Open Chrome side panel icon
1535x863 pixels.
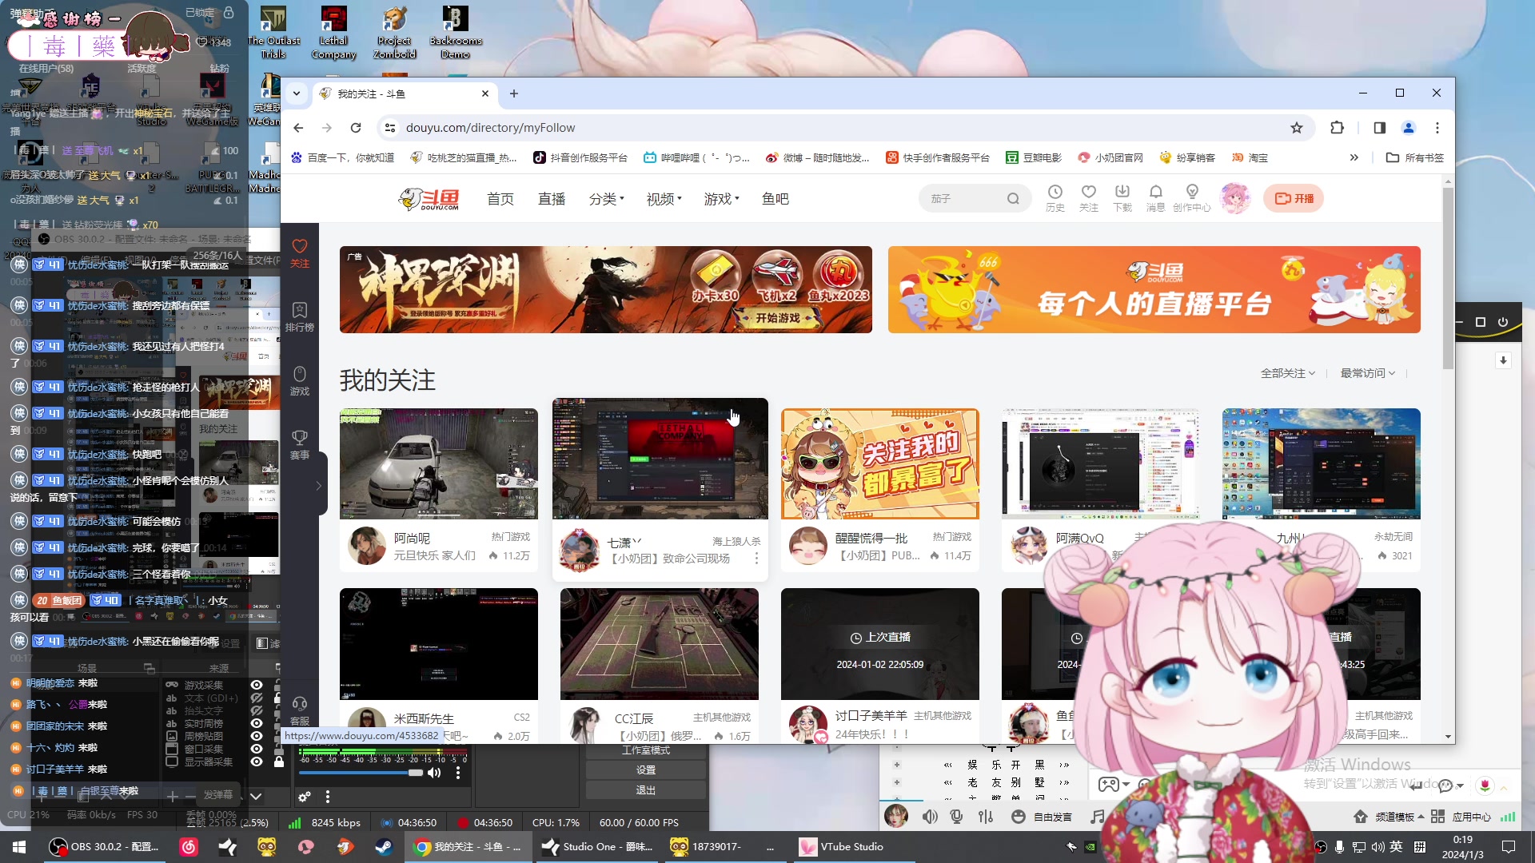pos(1379,128)
